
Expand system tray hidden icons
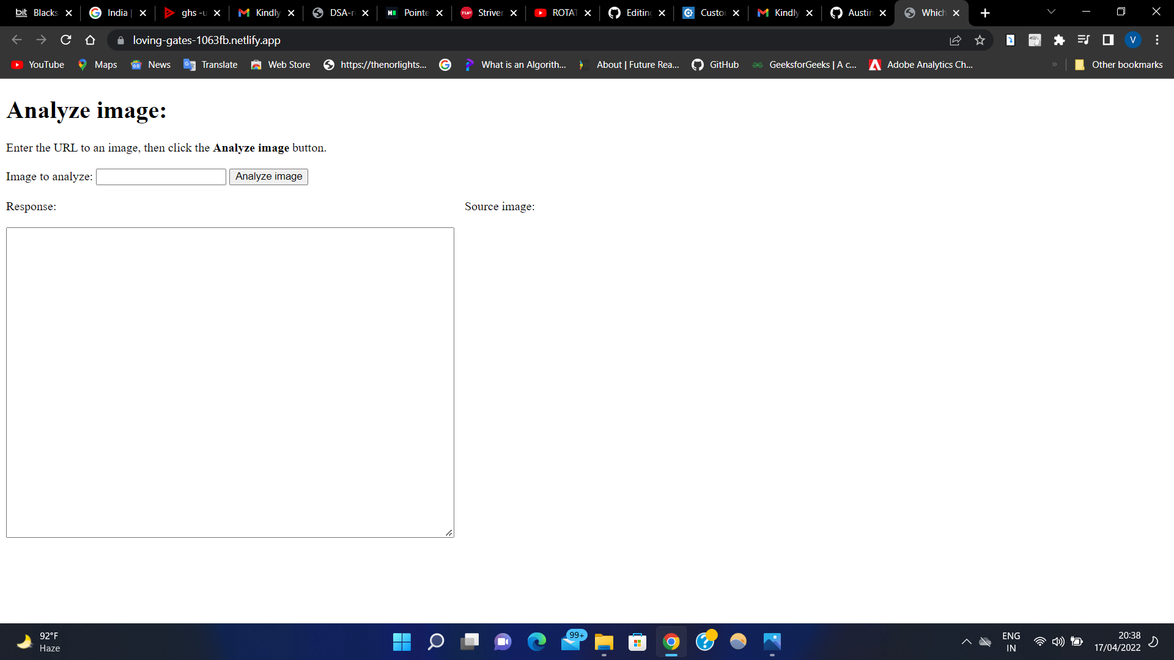pyautogui.click(x=966, y=642)
